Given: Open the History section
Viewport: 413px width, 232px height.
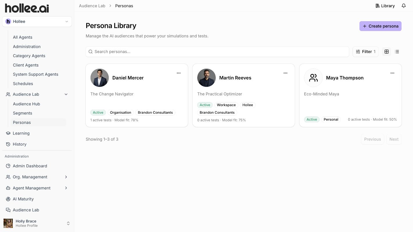Looking at the screenshot, I should (x=19, y=144).
